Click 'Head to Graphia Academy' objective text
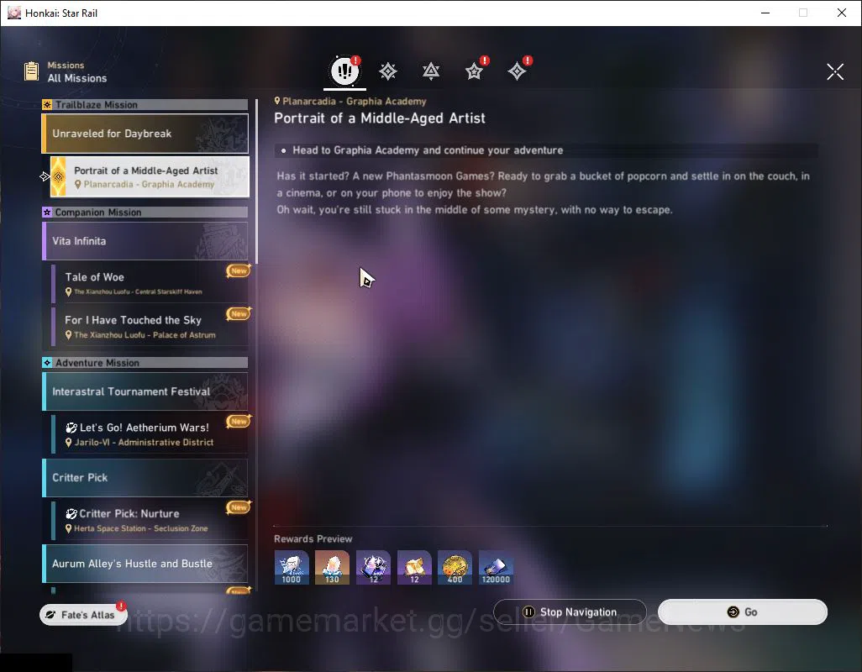Image resolution: width=862 pixels, height=672 pixels. point(428,150)
